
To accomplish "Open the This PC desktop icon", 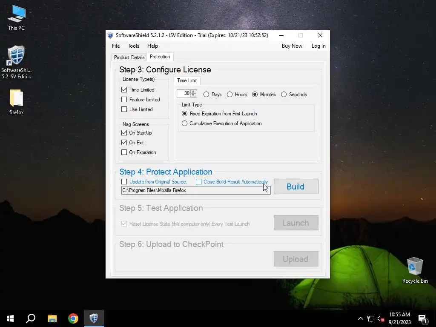I will 16,17.
